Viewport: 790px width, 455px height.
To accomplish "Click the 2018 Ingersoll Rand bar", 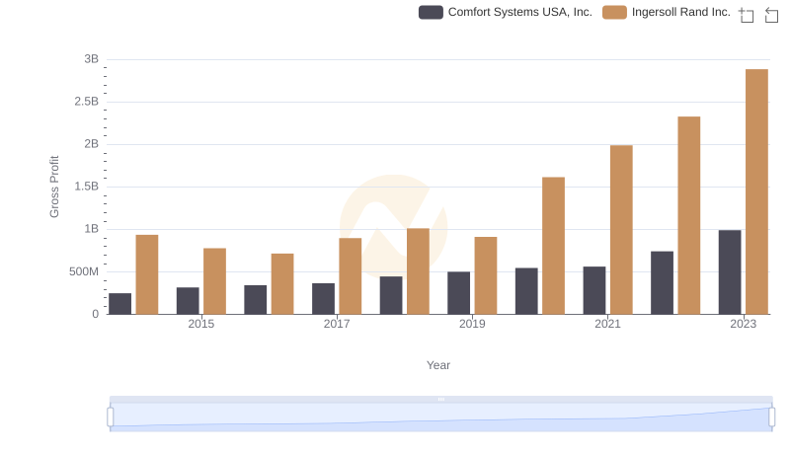I will pos(418,271).
